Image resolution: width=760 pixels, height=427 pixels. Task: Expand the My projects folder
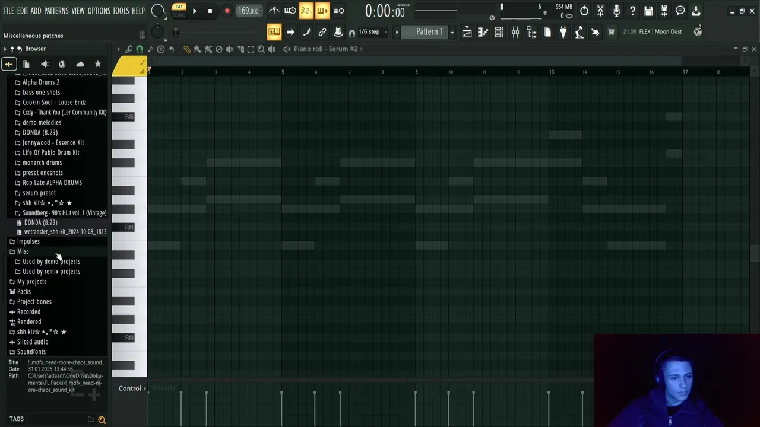coord(31,282)
